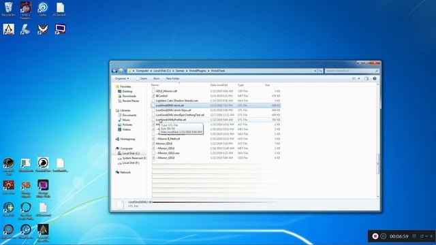
Task: Click the Explorer Back navigation arrow
Action: tap(114, 71)
